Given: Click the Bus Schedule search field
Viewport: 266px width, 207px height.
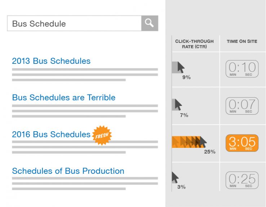Looking at the screenshot, I should [74, 23].
